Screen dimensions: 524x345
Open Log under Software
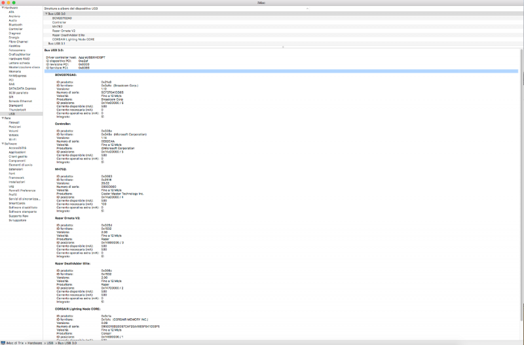click(x=11, y=187)
